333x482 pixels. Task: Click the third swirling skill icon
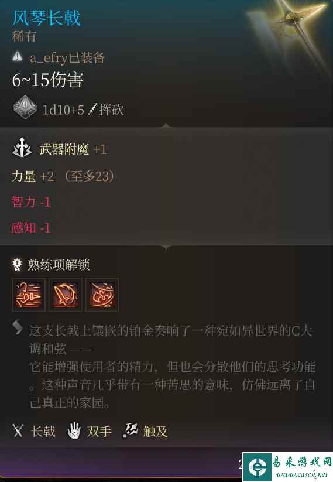(x=102, y=295)
